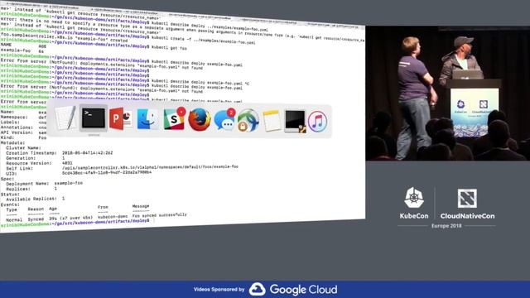This screenshot has height=298, width=530.
Task: Switch to Notes in the app switcher
Action: click(x=272, y=121)
